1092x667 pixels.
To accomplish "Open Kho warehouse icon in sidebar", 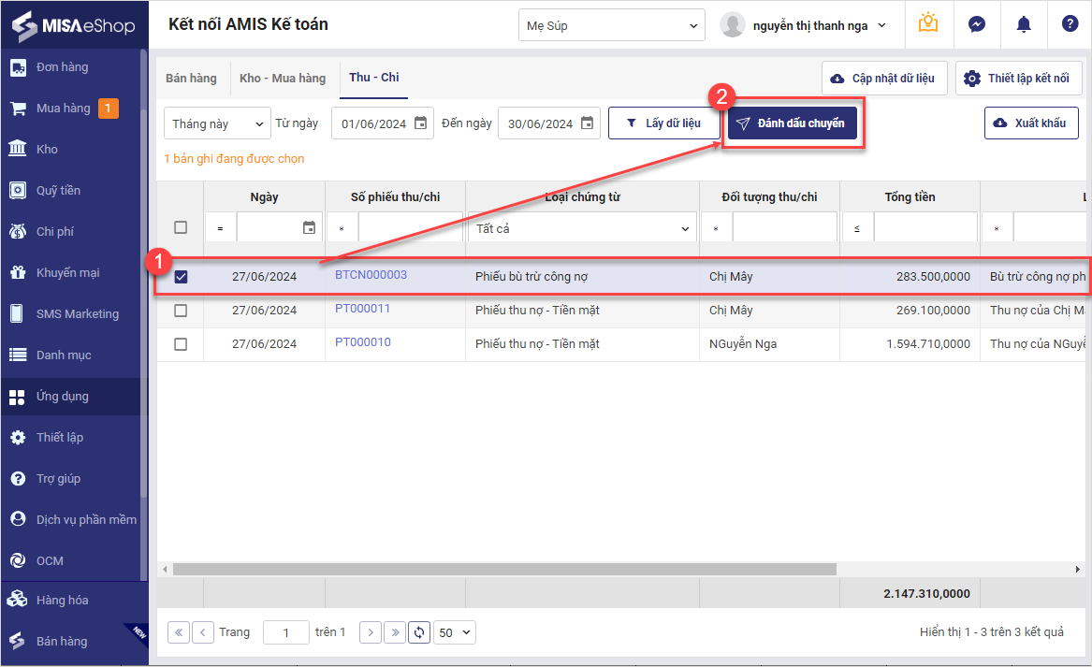I will click(18, 149).
